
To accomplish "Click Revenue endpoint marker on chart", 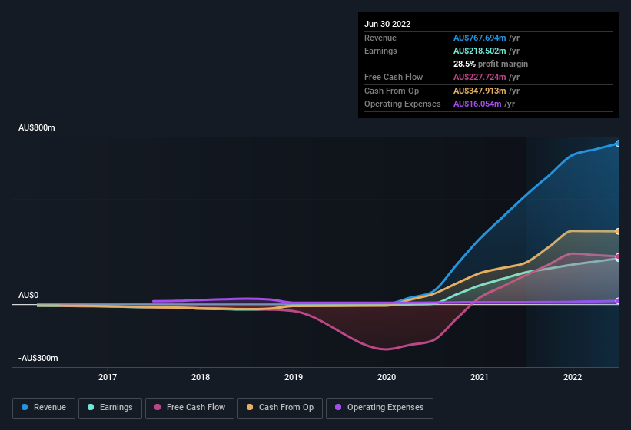I will 618,144.
